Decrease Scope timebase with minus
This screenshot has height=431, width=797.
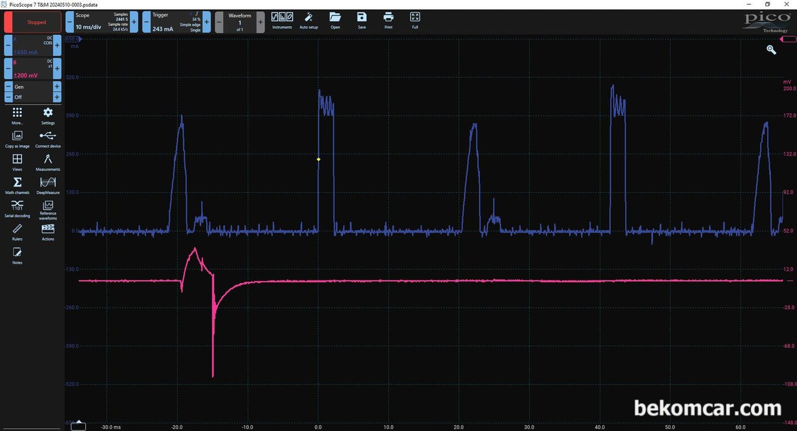[69, 22]
